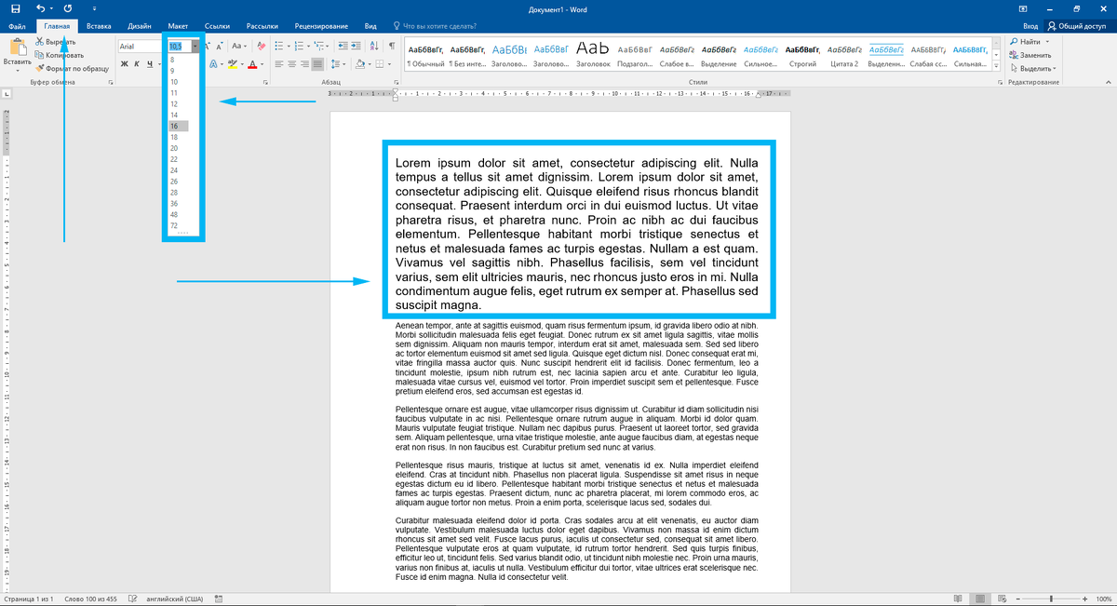Open the Рецензирование tab

click(x=322, y=26)
